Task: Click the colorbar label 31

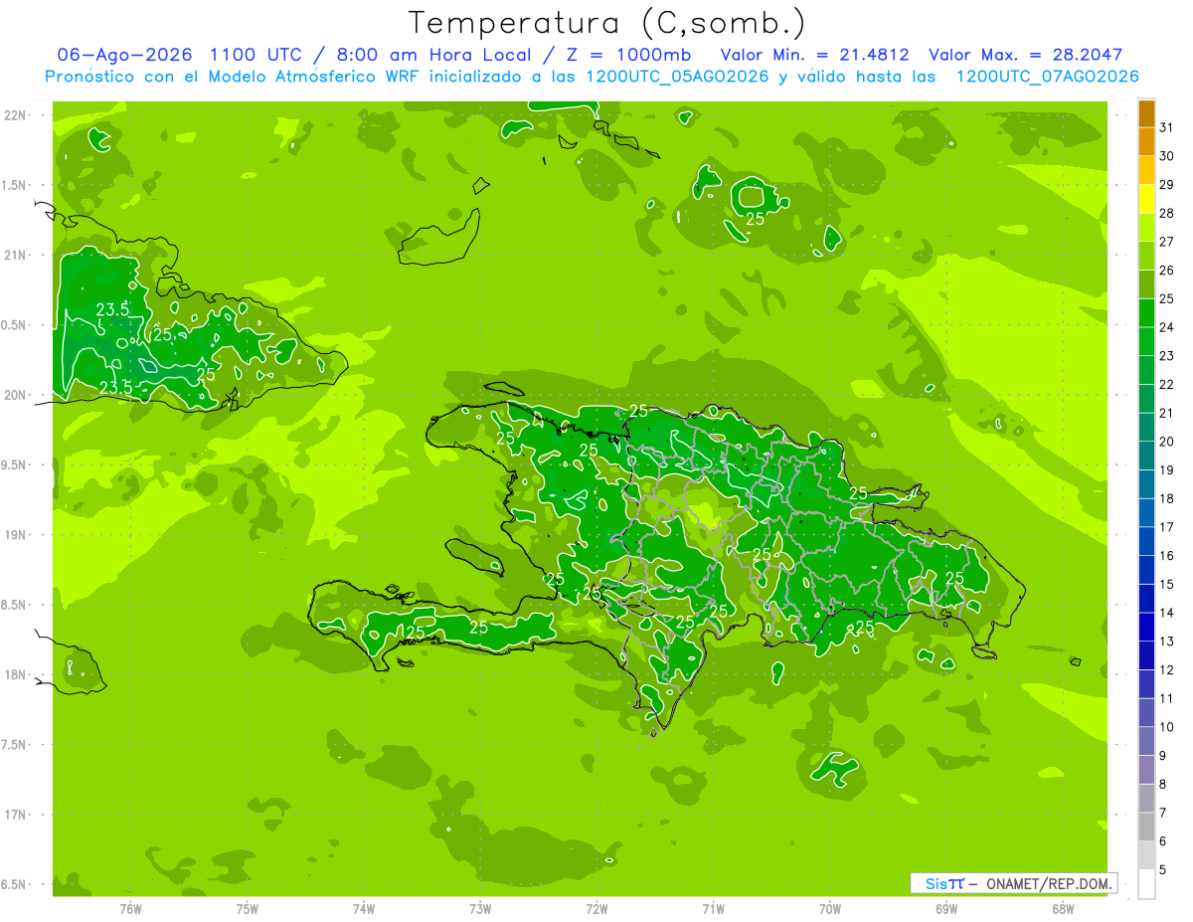Action: click(1166, 127)
